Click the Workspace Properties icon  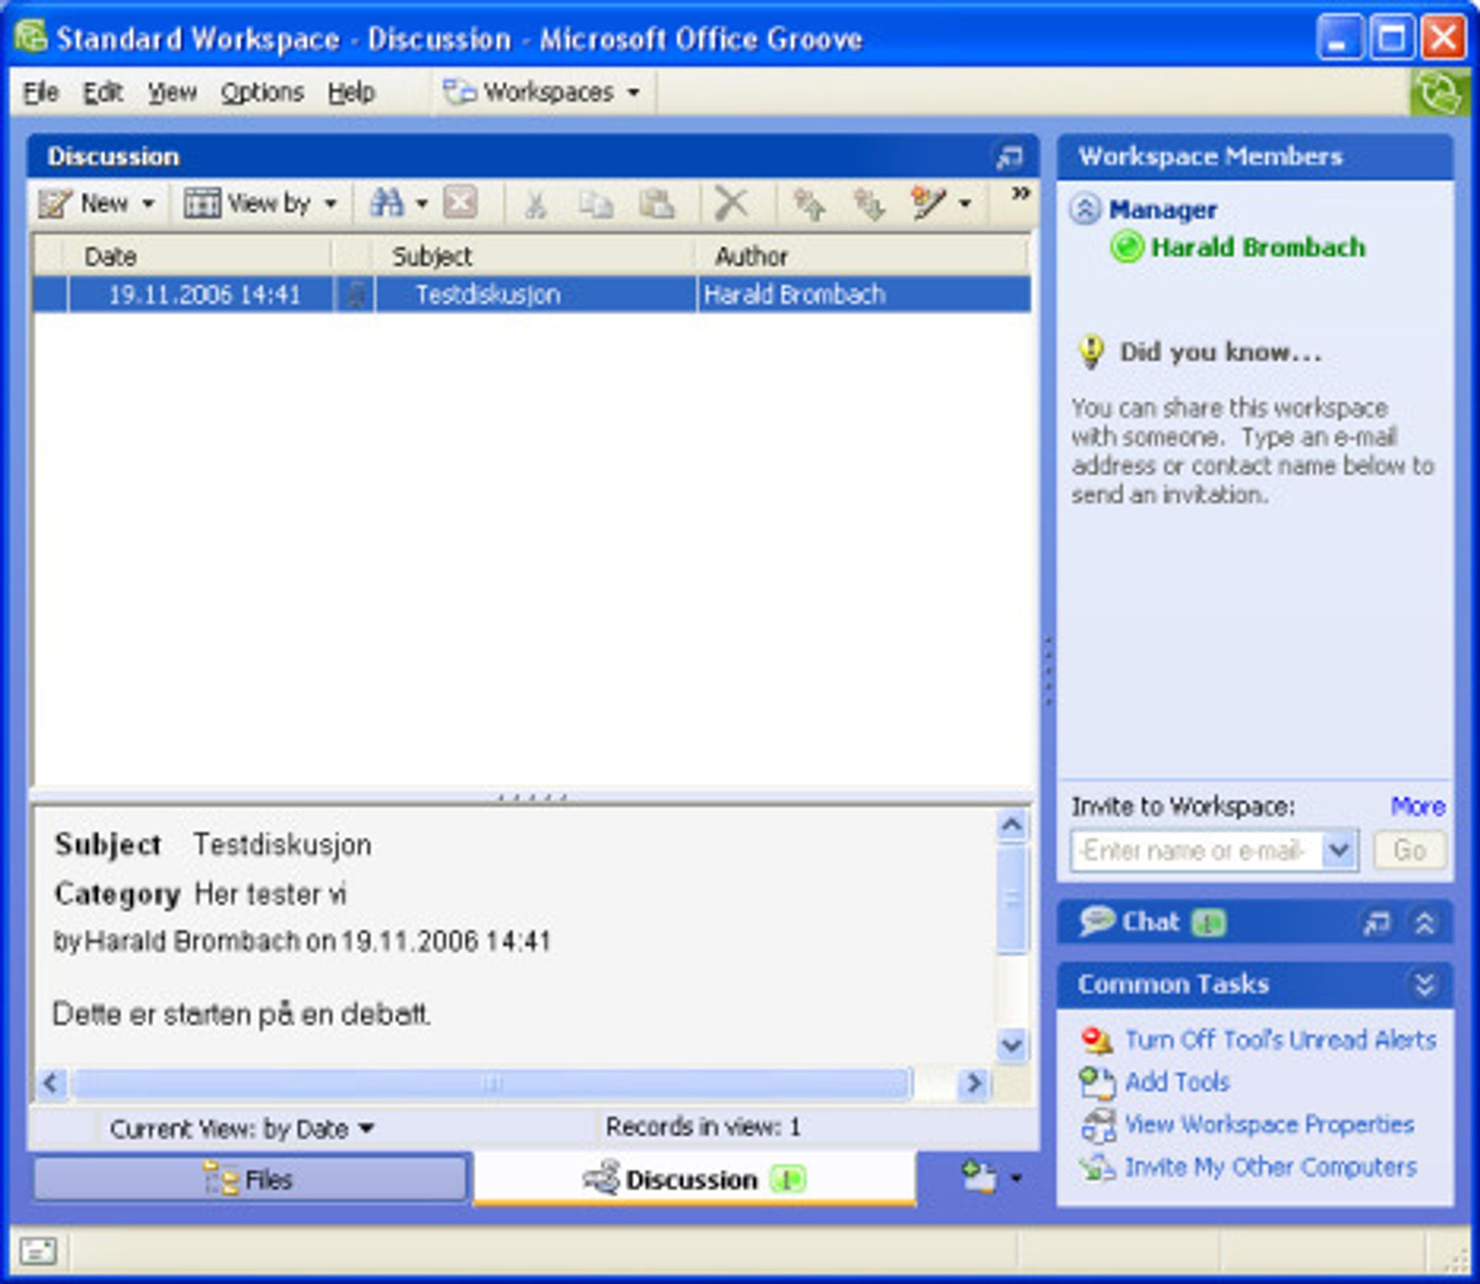tap(1098, 1126)
